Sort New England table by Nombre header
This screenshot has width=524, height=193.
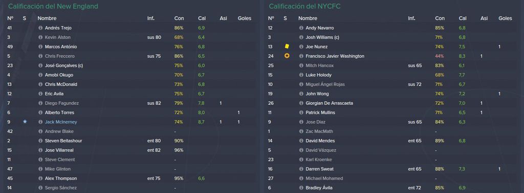coord(47,18)
